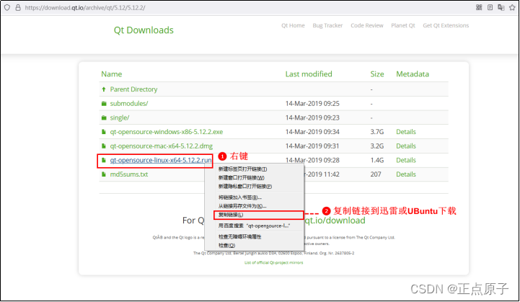Image resolution: width=520 pixels, height=302 pixels.
Task: Click the Metadata column header
Action: pos(413,74)
